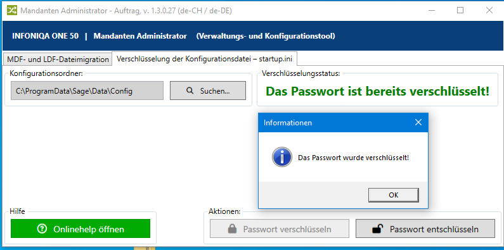504x250 pixels.
Task: Click the Mandanten Administrator app icon in title bar
Action: [x=12, y=11]
